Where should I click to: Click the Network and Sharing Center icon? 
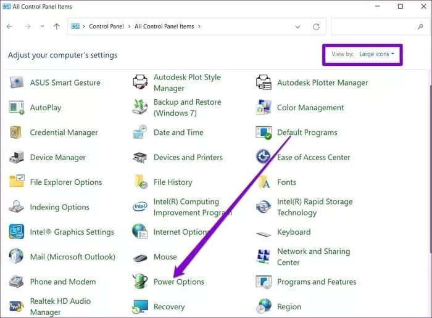264,256
